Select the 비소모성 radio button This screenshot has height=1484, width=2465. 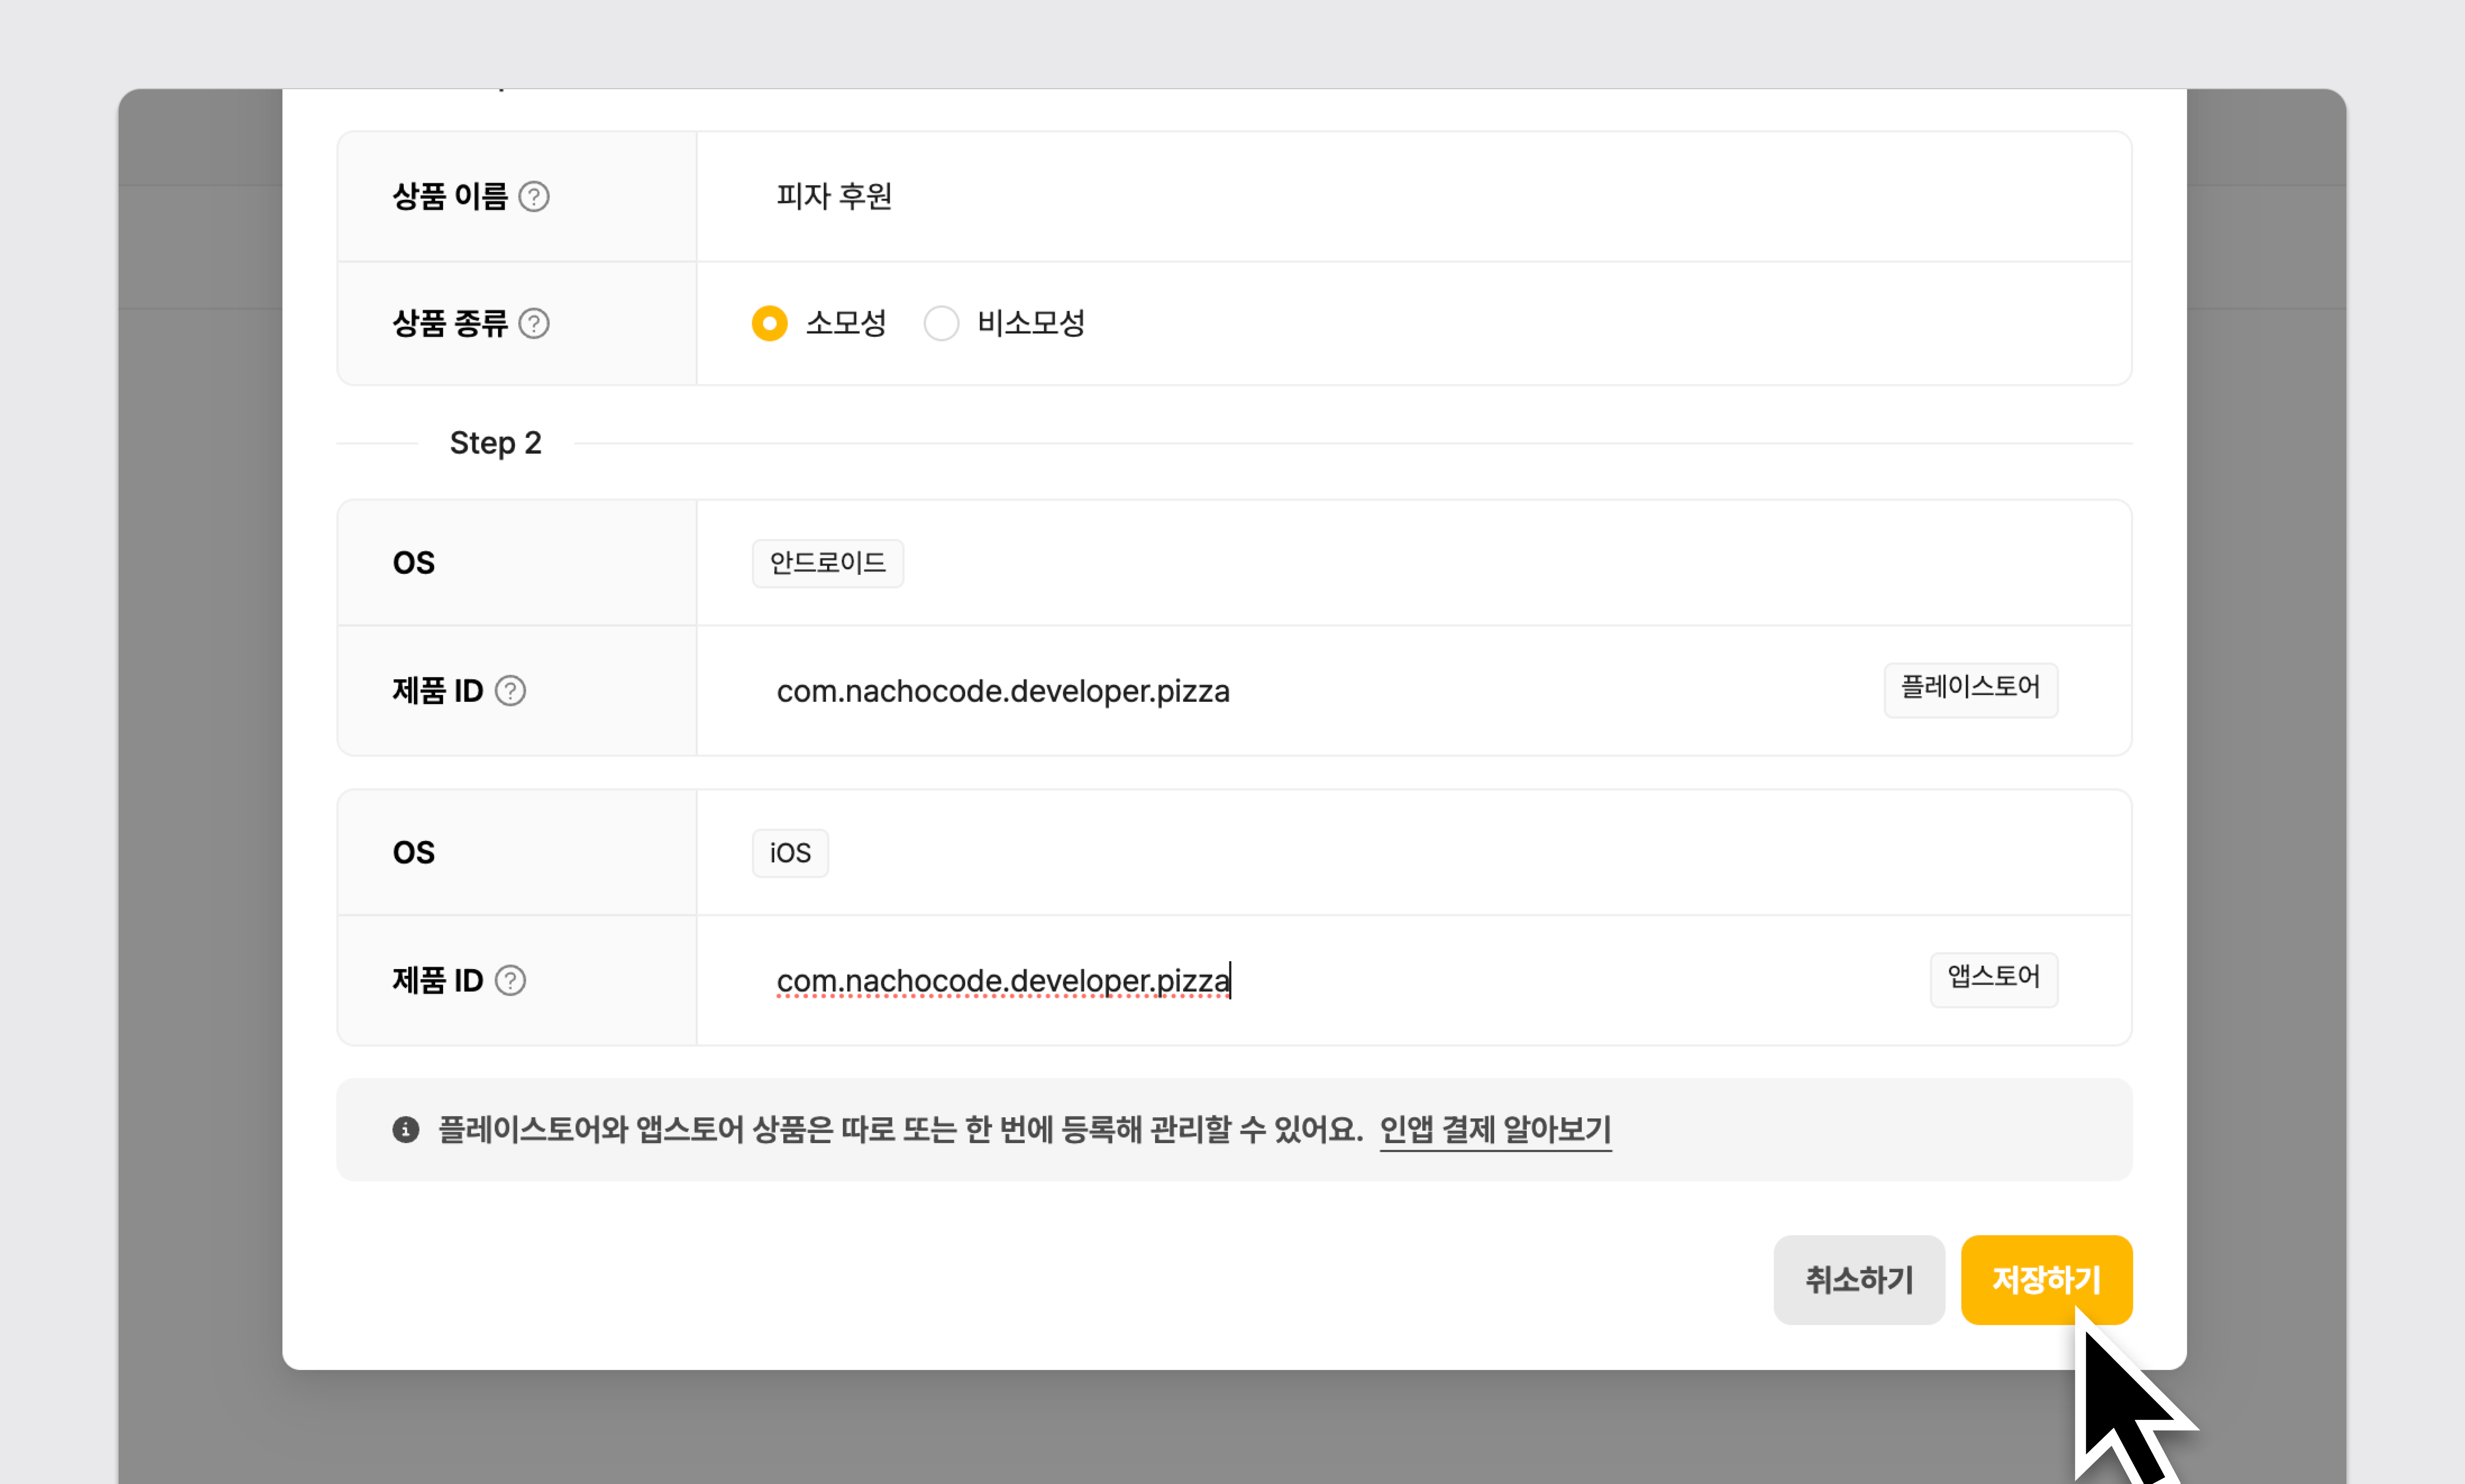pos(941,323)
